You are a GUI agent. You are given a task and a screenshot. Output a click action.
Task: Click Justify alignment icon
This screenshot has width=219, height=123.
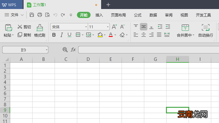tap(159, 35)
